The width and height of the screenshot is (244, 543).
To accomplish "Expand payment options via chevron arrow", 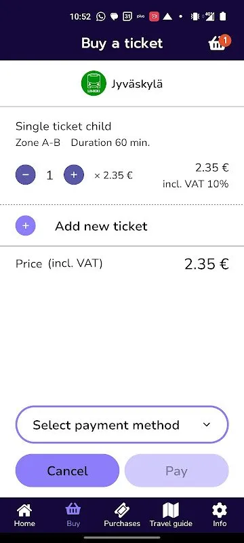I will click(207, 425).
